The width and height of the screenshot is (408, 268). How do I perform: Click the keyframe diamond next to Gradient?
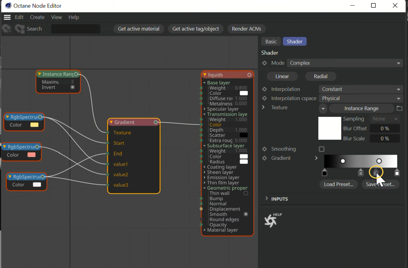tap(264, 158)
